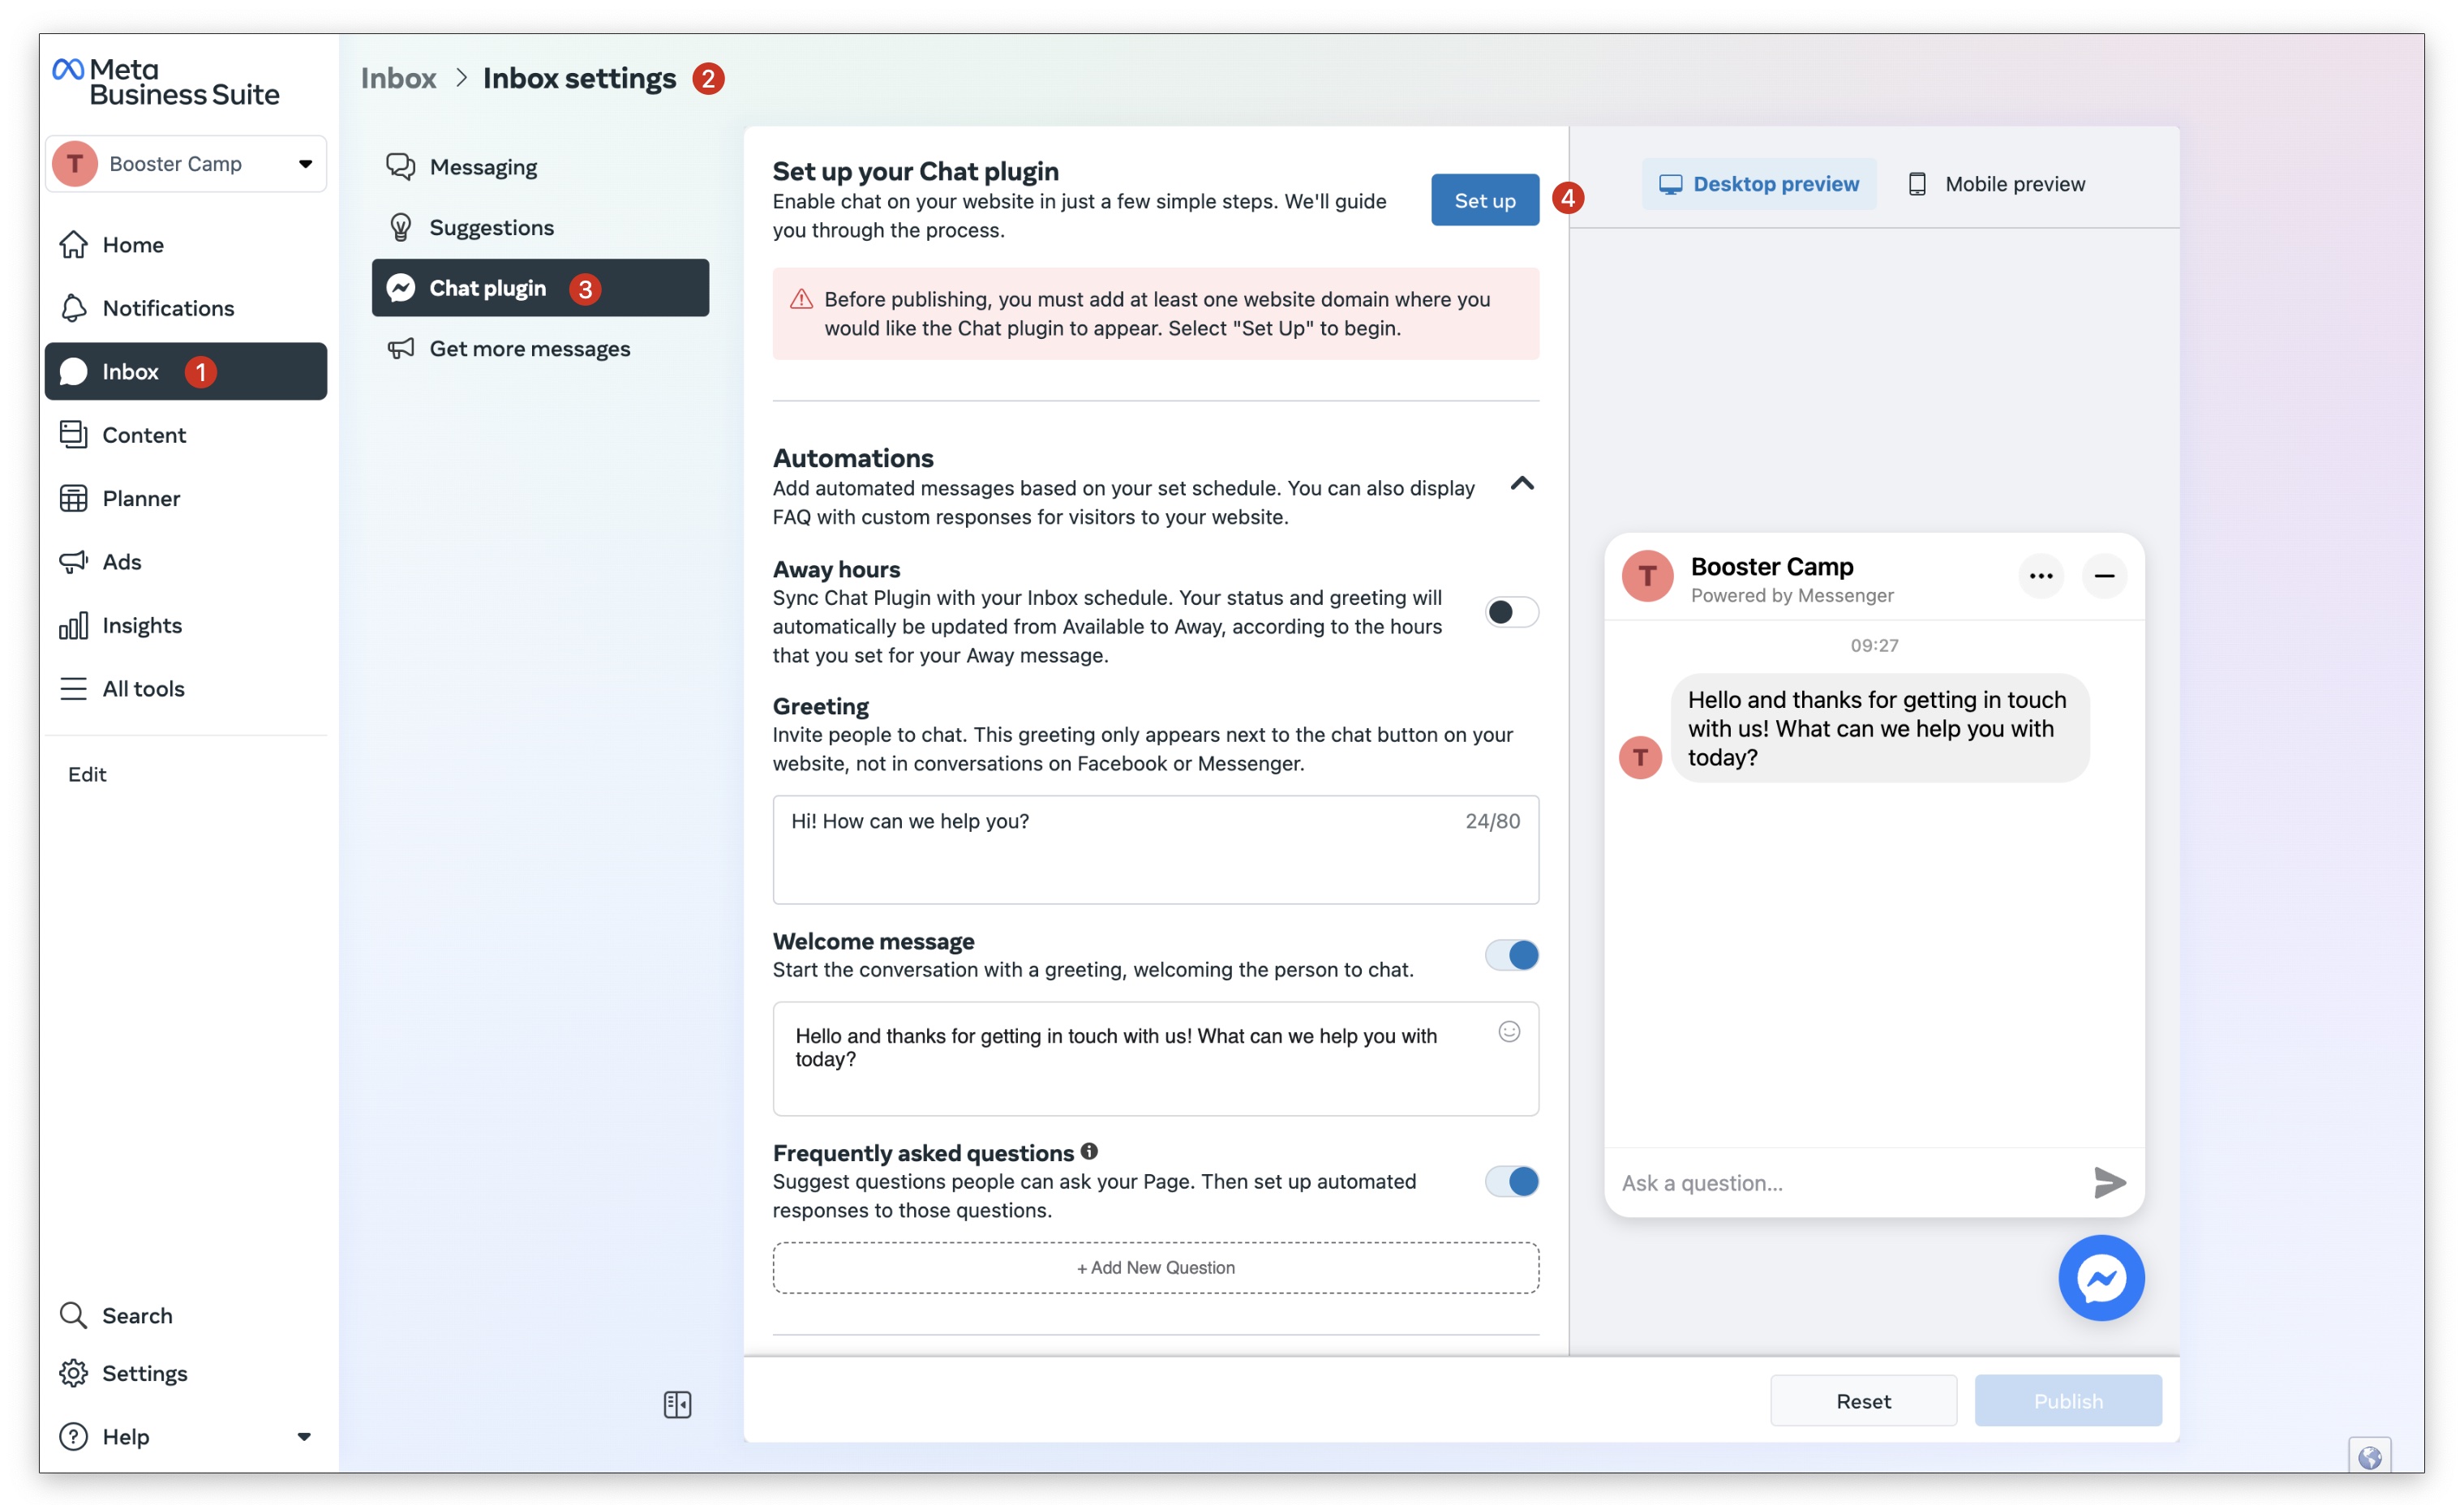Collapse the sidebar panel icon
The width and height of the screenshot is (2464, 1505).
click(x=677, y=1404)
